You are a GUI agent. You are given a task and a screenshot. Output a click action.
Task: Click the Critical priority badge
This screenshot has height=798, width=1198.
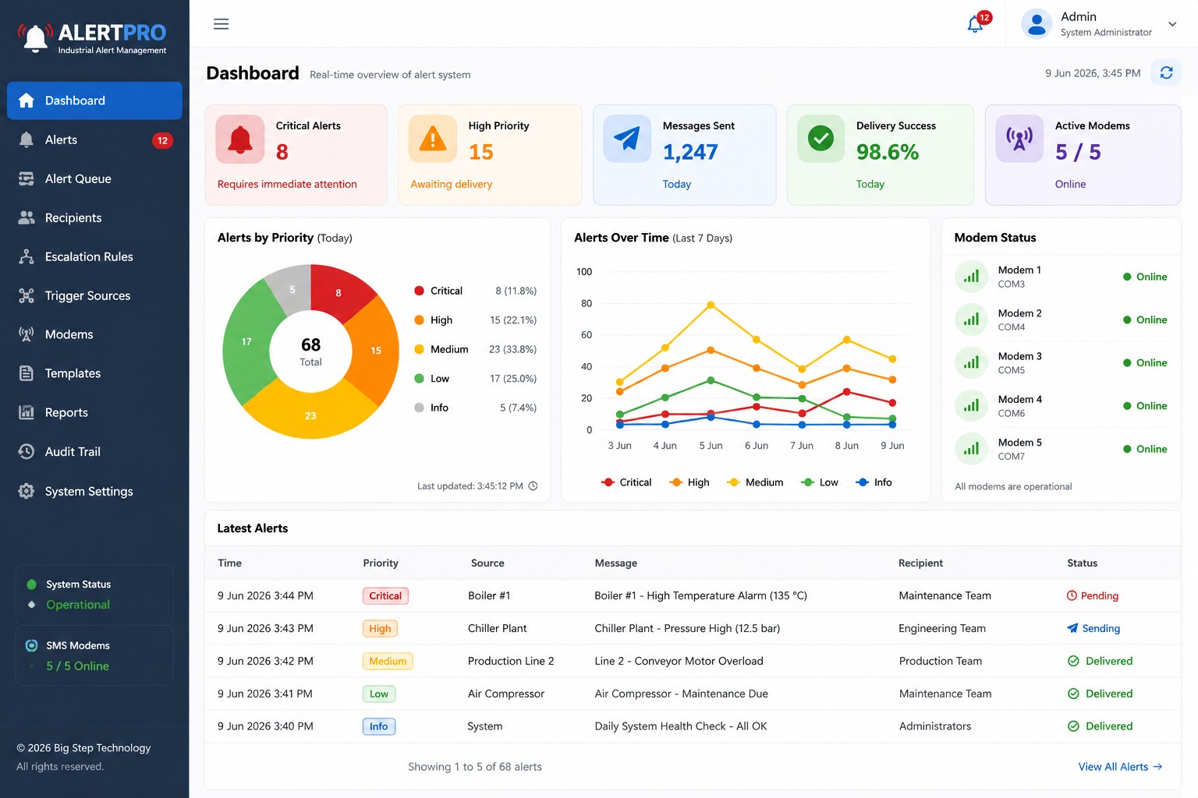(385, 596)
